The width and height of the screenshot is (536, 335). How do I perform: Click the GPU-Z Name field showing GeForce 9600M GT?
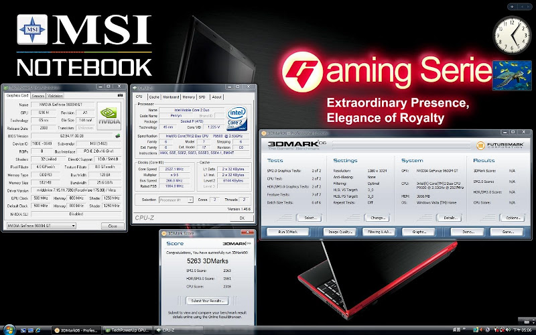[63, 105]
